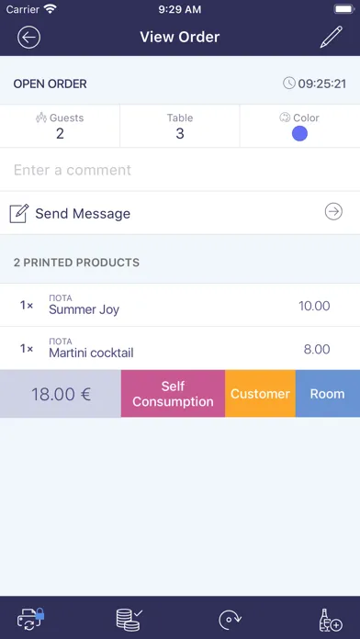Image resolution: width=360 pixels, height=639 pixels.
Task: Tap the 18.00 € total amount
Action: pos(61,394)
